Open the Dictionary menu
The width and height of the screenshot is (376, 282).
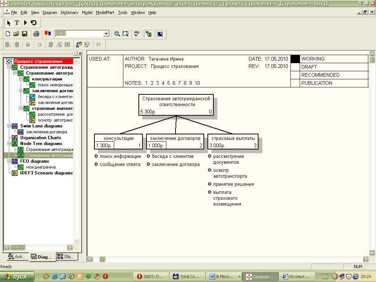pos(69,12)
